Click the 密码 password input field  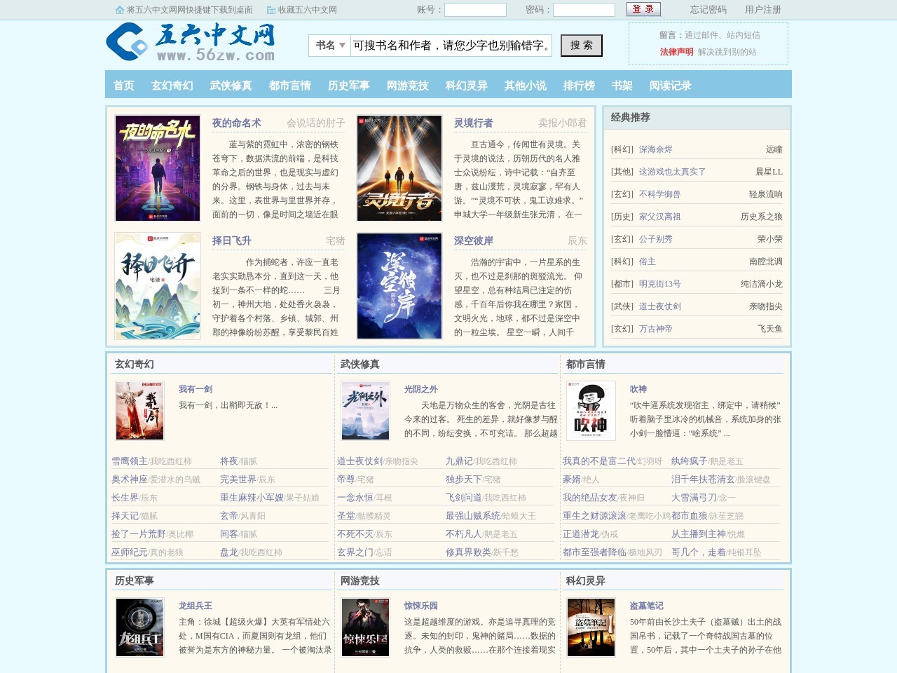583,10
